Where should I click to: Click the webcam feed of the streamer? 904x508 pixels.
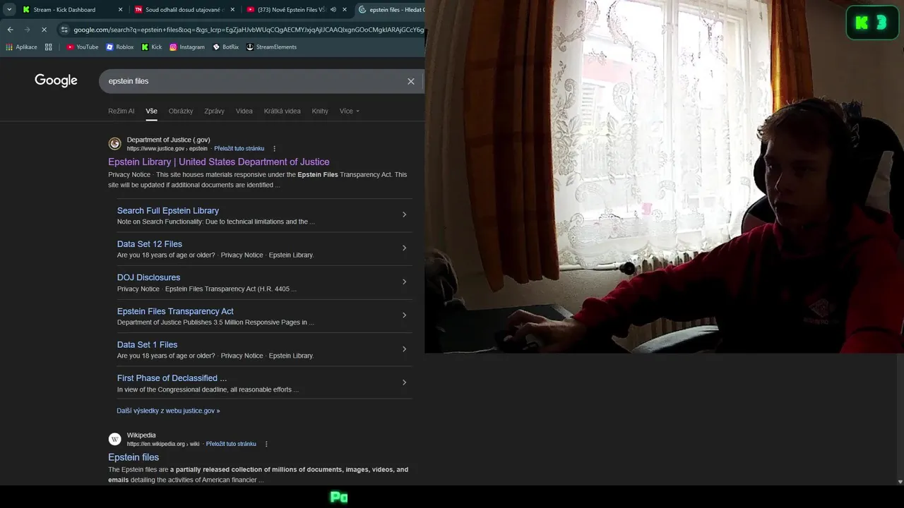664,176
